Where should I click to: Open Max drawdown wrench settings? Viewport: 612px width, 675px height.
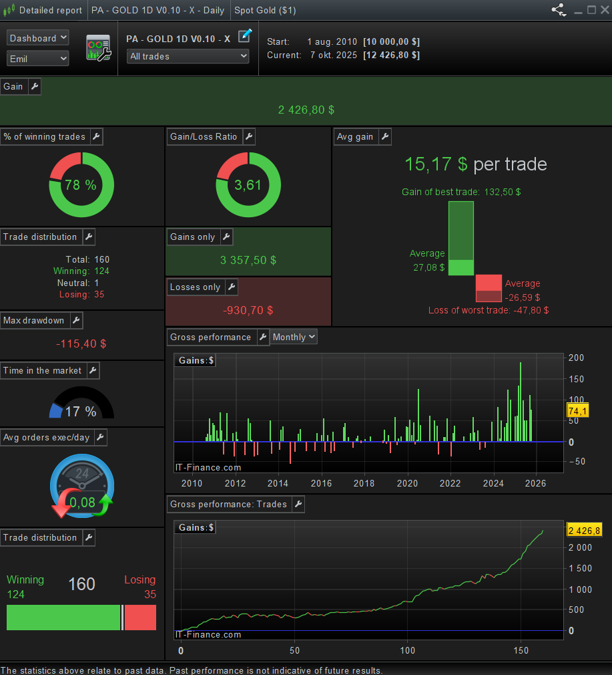click(75, 321)
